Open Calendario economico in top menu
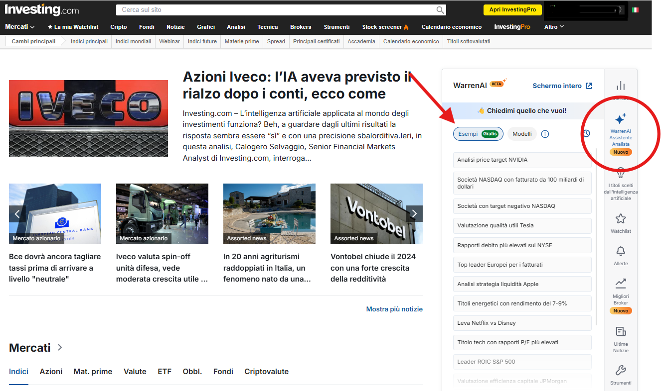 click(452, 27)
